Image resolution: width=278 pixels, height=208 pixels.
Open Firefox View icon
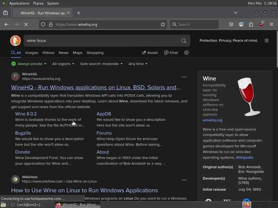pyautogui.click(x=5, y=13)
